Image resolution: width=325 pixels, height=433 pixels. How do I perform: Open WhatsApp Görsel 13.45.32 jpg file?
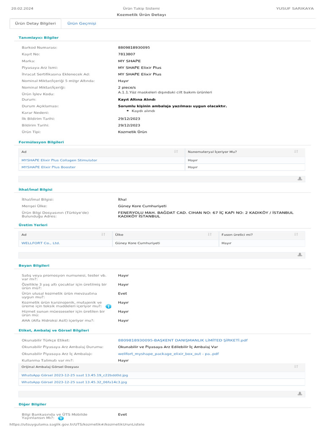pos(74,382)
